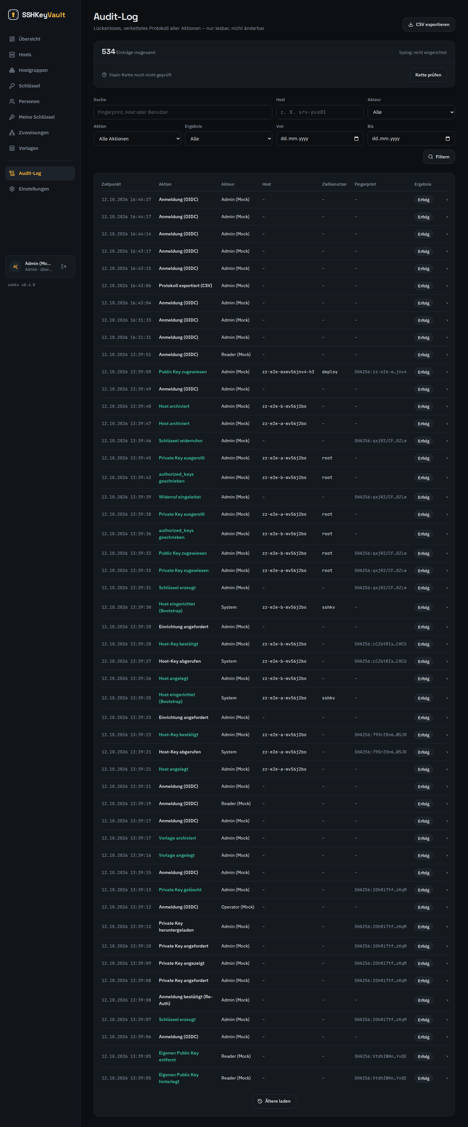Focus the Von date field
Viewport: 468px width, 1127px height.
coord(320,139)
